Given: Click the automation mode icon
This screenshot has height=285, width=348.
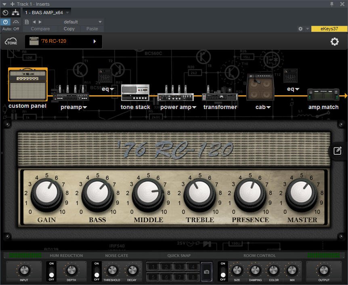Looking at the screenshot, I should [15, 22].
